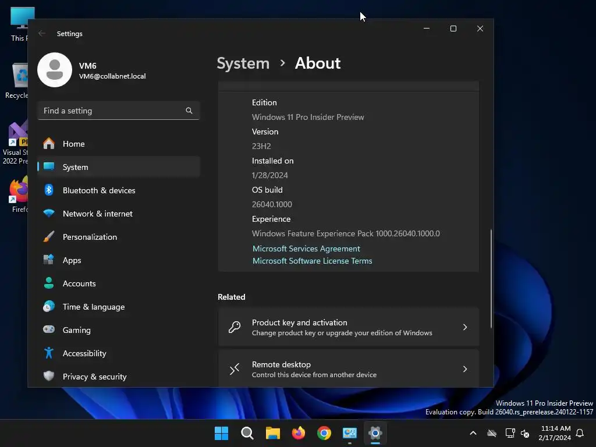Expand Remote desktop chevron
Viewport: 596px width, 447px height.
(x=465, y=369)
